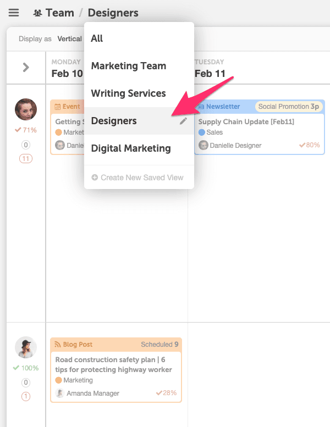
Task: Pick the Designers saved view entry
Action: 139,121
